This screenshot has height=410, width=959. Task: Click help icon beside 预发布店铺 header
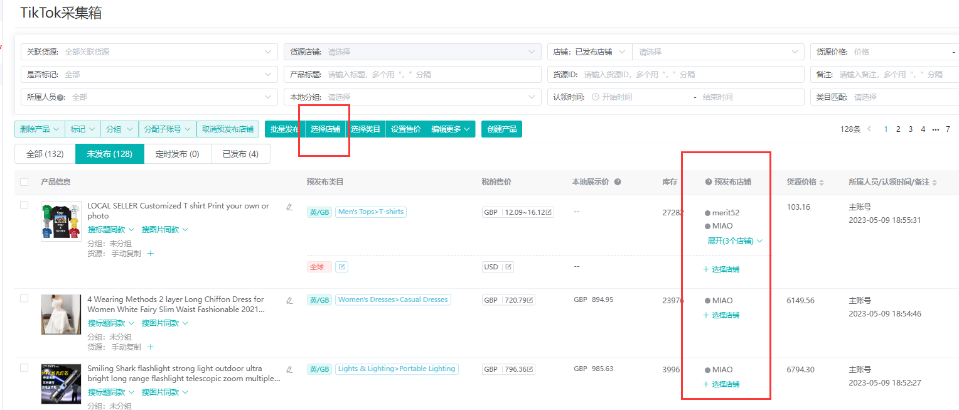pos(709,182)
